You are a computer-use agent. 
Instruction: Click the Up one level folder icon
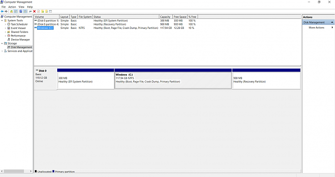point(12,12)
